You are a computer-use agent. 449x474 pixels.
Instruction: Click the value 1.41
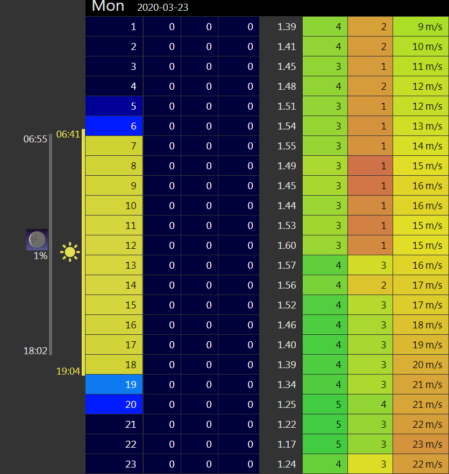coord(287,47)
